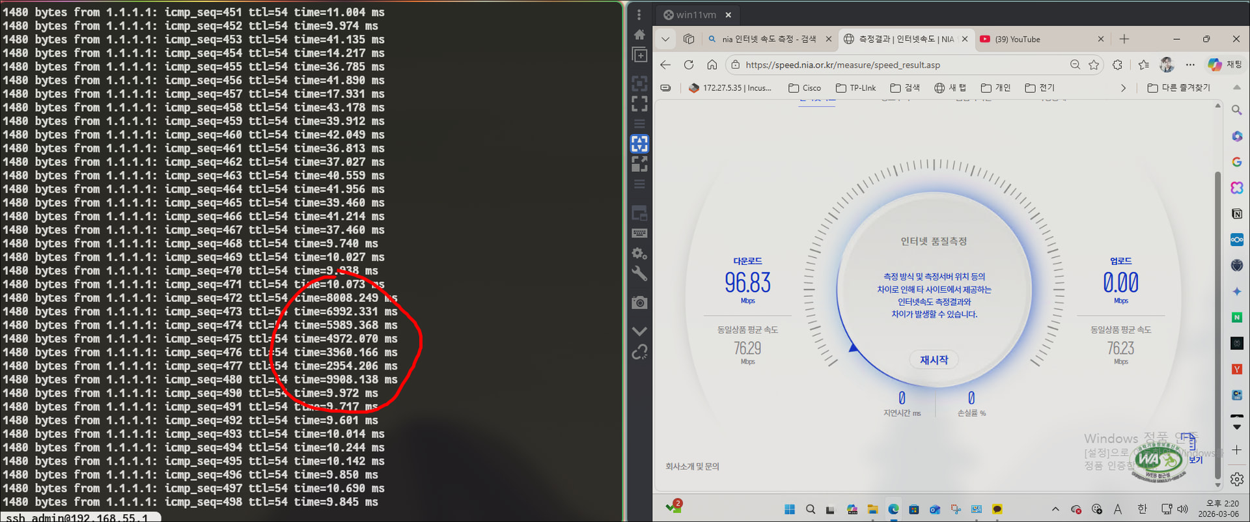Open the 회사소개 및 문의 link
The image size is (1250, 522).
pyautogui.click(x=692, y=467)
